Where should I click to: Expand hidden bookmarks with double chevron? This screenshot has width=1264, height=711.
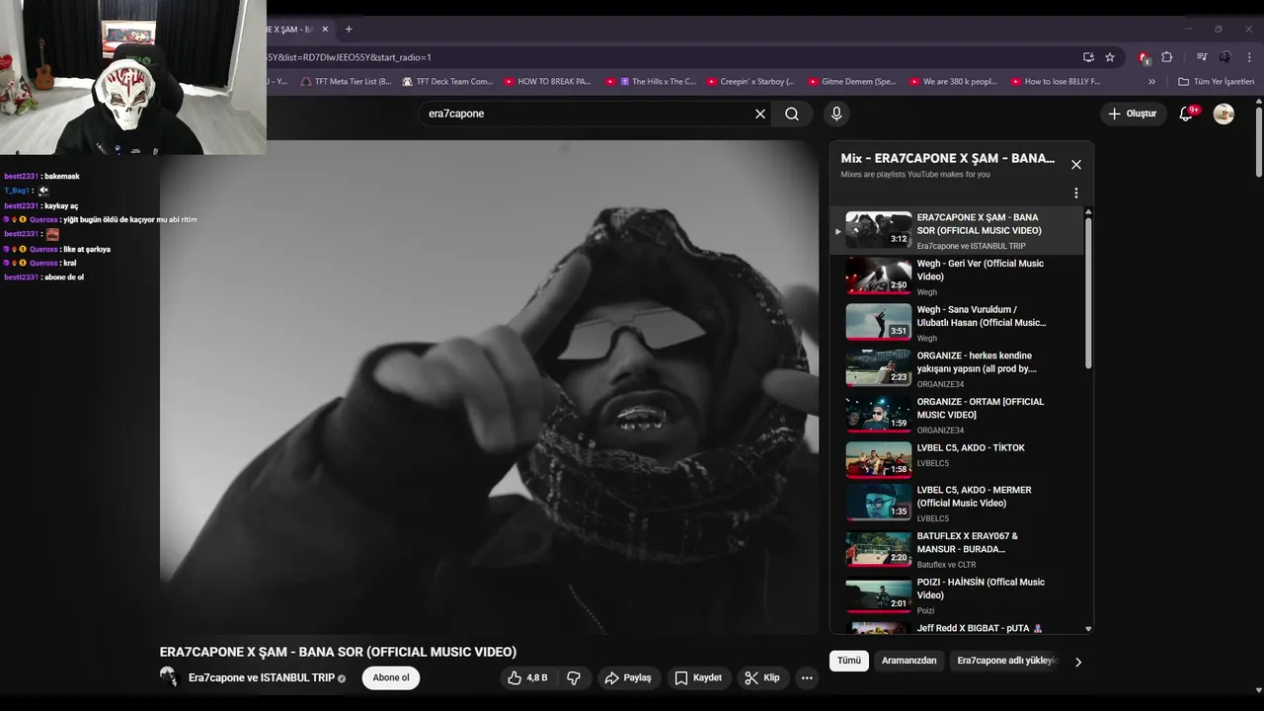[x=1151, y=82]
